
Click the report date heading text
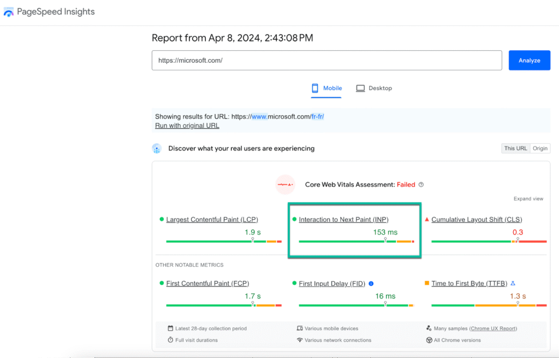(233, 38)
